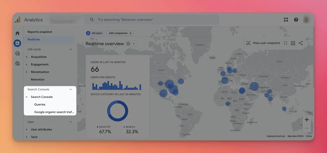Click the DESKTOP 67.7% value
This screenshot has width=327, height=153.
[105, 132]
